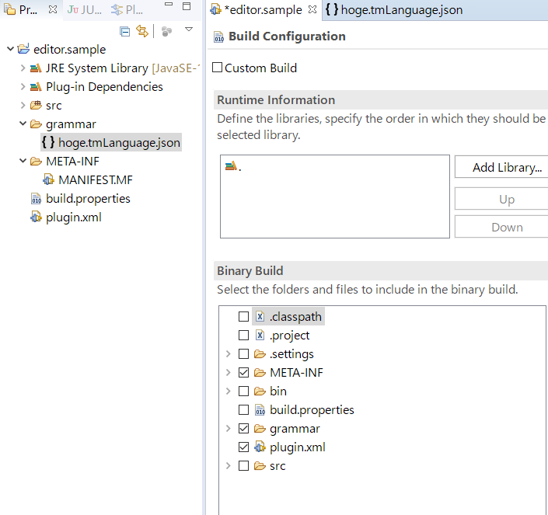Screen dimensions: 548x515
Task: Switch to the hoge.tmLanguage.json editor tab
Action: (394, 10)
